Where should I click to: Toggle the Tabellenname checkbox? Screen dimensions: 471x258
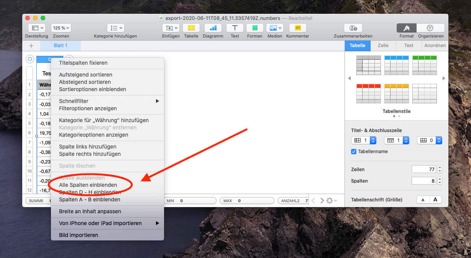tap(354, 152)
